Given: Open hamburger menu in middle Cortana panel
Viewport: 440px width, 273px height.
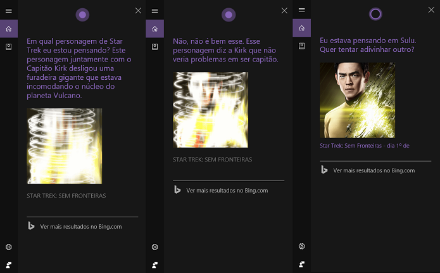Looking at the screenshot, I should (154, 11).
